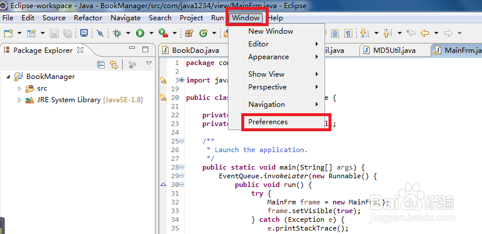Open dropdown beside new project wizard icon
Viewport: 482px width, 234px height.
[42, 33]
